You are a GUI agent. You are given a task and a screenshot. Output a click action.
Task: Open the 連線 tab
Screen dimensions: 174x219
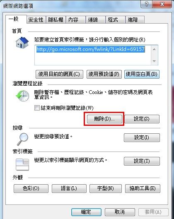[96, 20]
